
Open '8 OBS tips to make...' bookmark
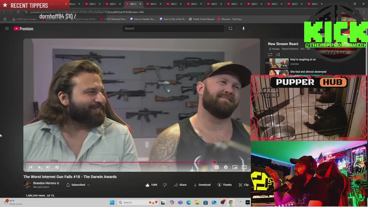coord(25,19)
